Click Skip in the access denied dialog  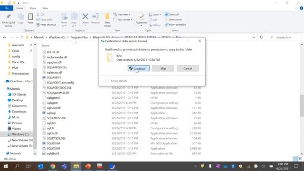pos(163,68)
